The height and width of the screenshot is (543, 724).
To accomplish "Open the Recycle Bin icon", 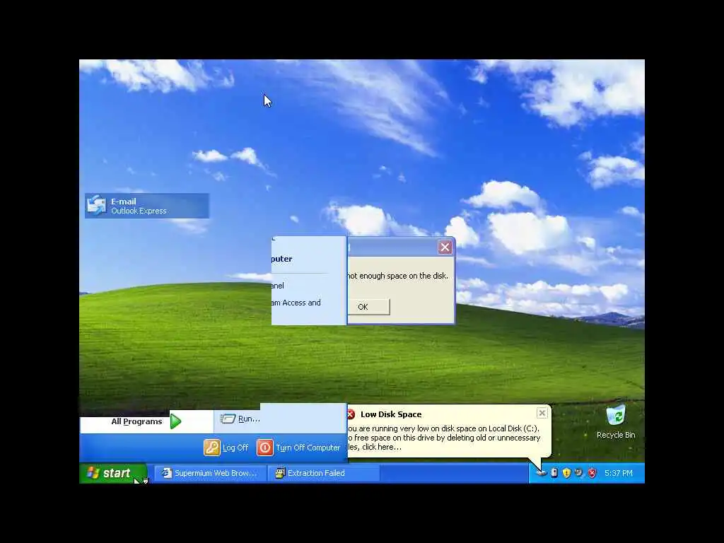I will point(616,415).
